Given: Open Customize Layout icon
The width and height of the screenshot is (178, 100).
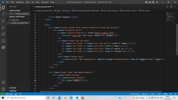Looking at the screenshot, I should click(157, 2).
